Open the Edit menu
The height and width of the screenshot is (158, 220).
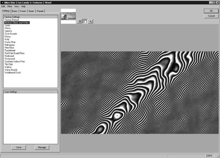[x=3, y=7]
